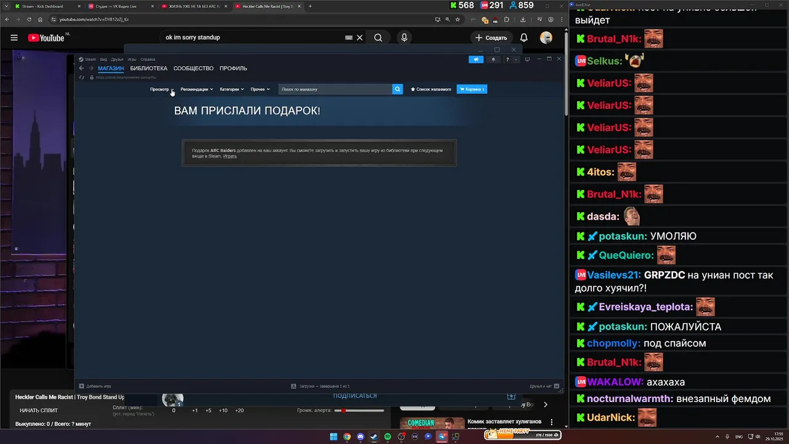Open the Steam announcements megaphone button
Viewport: 789px width, 444px height.
click(476, 59)
